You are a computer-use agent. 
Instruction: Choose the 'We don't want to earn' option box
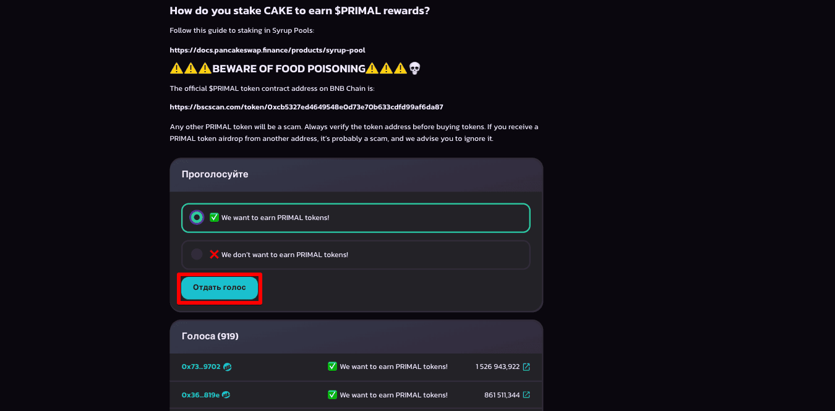tap(356, 255)
